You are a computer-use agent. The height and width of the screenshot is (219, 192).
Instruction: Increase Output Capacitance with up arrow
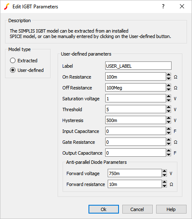169,151
